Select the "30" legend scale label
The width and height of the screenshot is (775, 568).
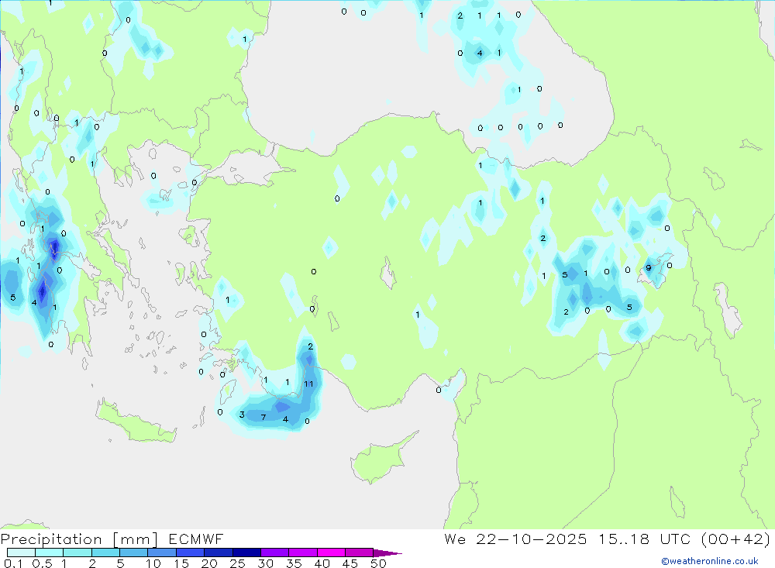coord(266,563)
